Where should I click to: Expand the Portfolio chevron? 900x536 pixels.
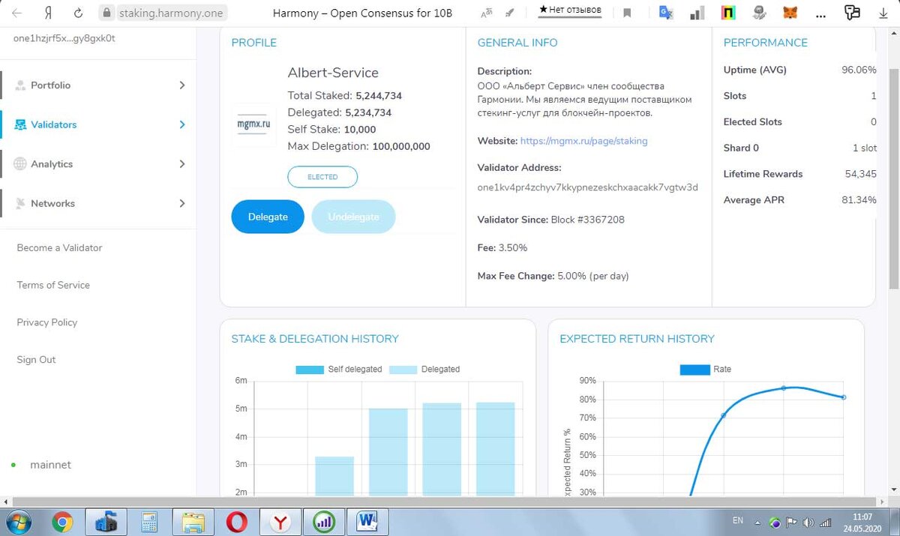pyautogui.click(x=181, y=85)
